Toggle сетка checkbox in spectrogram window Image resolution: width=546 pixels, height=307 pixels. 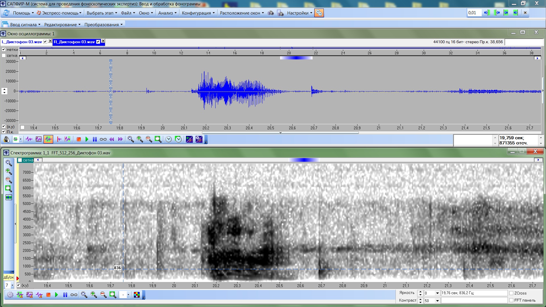coord(20,160)
